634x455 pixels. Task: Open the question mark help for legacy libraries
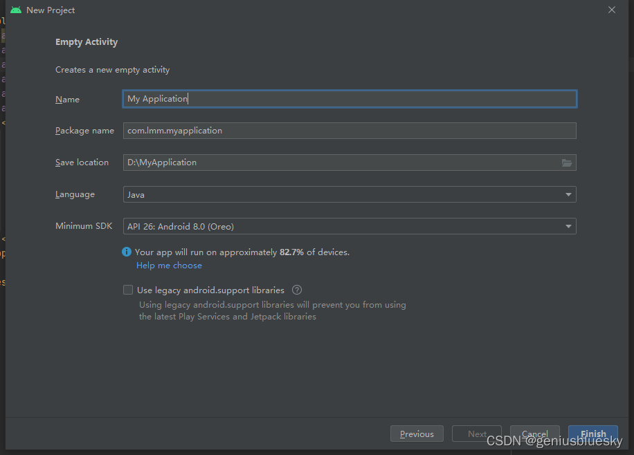(x=297, y=290)
